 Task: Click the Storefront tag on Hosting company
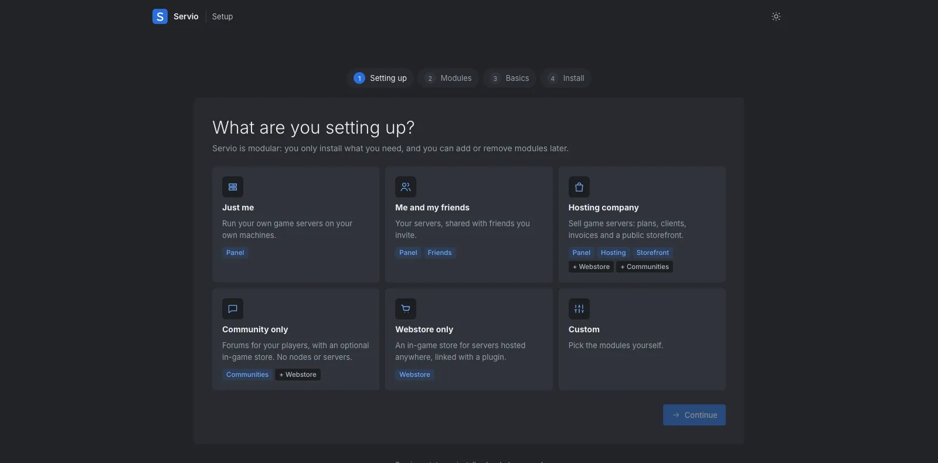652,253
